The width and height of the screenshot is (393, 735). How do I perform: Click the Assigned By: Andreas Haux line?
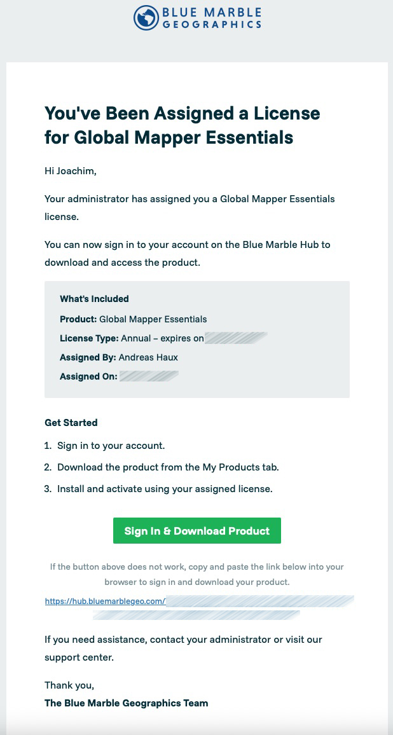119,357
